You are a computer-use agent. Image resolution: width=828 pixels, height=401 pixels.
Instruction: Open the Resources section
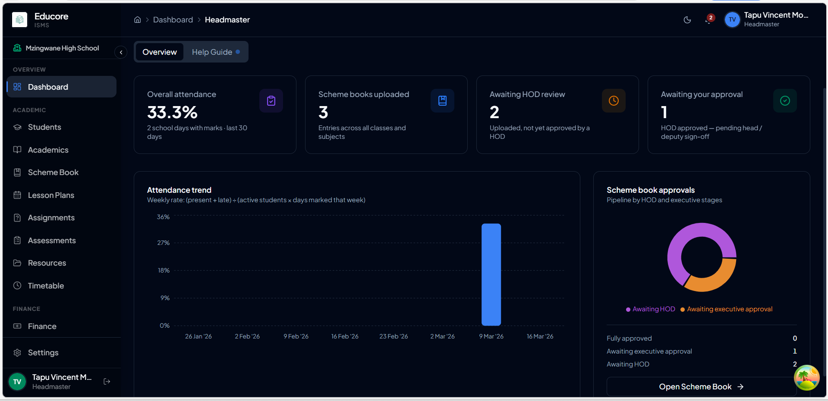pos(62,263)
